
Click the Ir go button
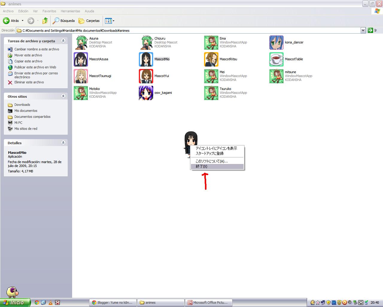[x=373, y=30]
